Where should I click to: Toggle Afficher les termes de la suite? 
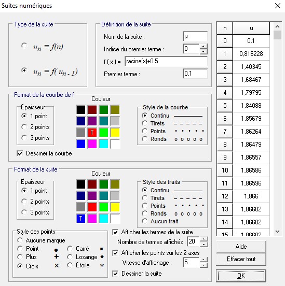tap(115, 232)
